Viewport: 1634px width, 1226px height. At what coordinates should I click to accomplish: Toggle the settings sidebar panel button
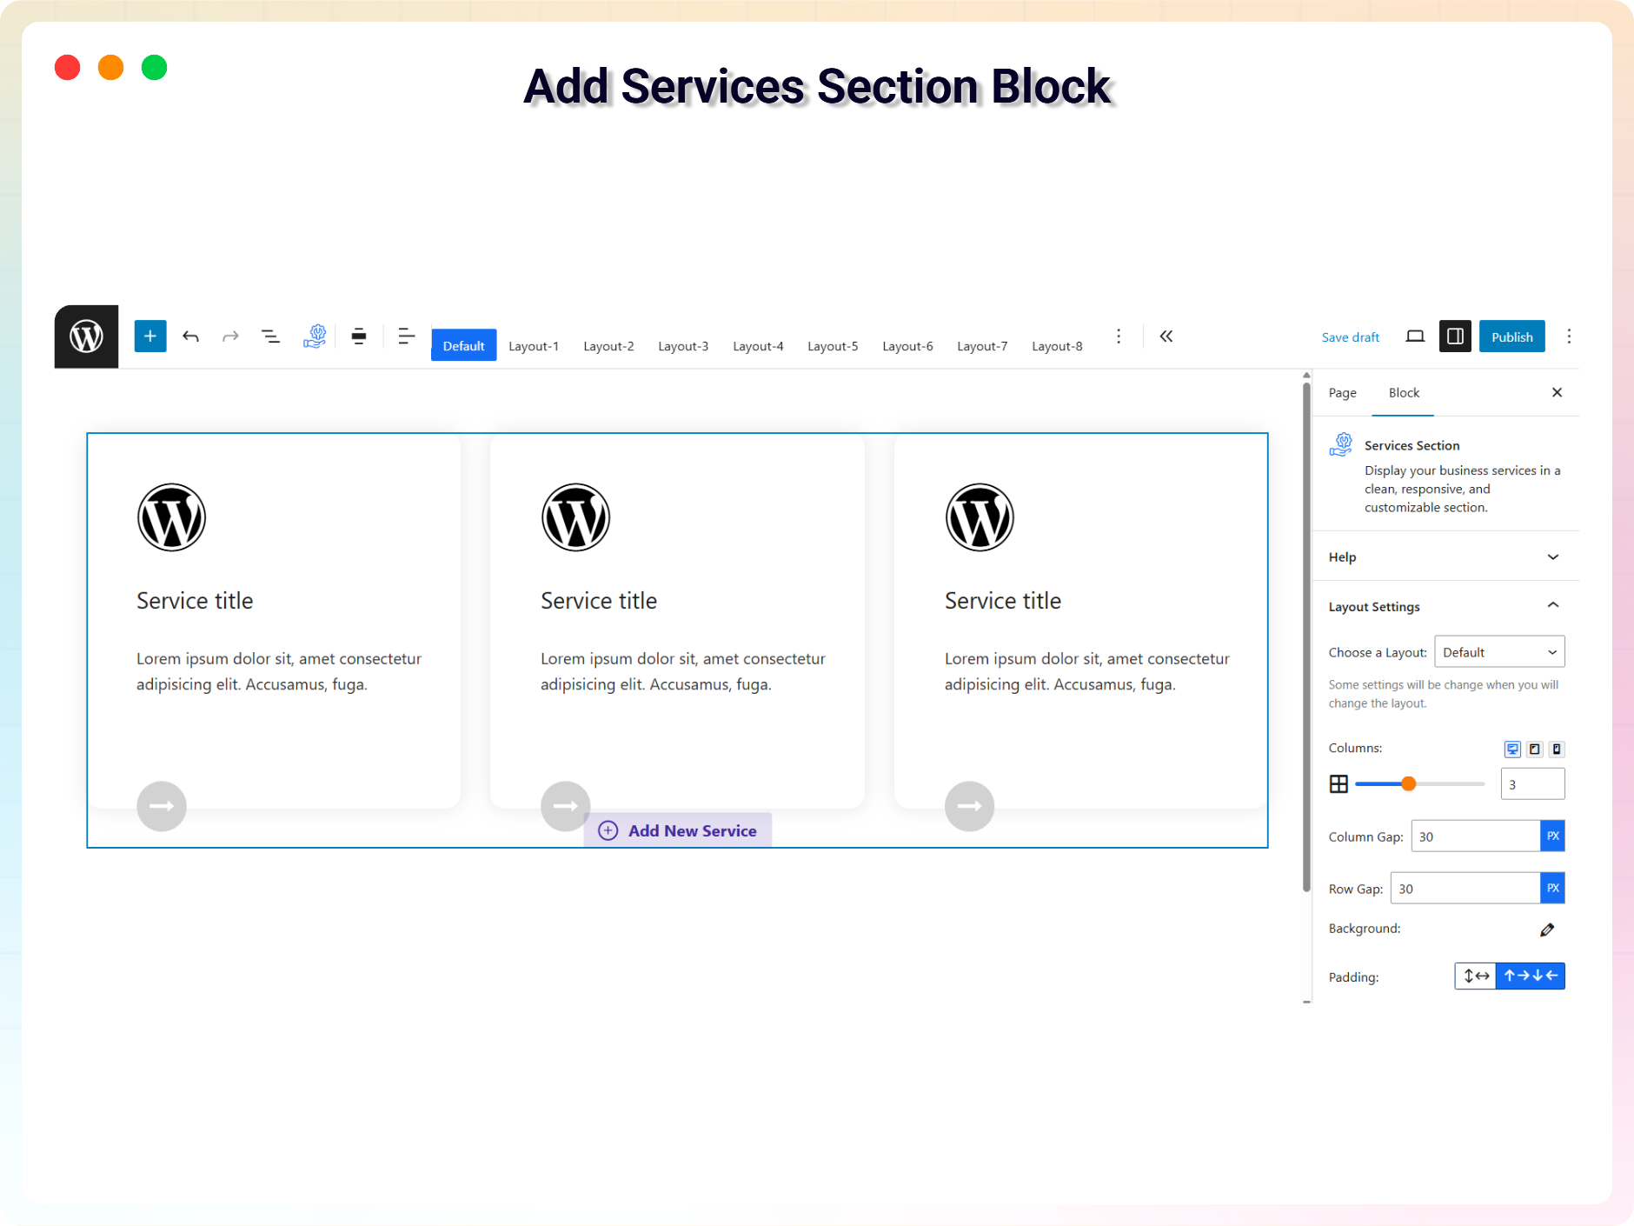pos(1455,336)
